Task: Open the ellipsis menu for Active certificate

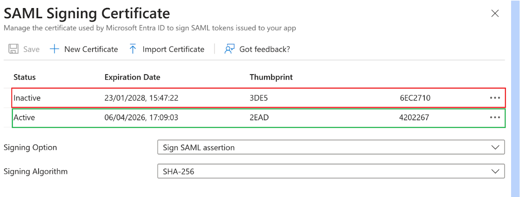Action: [x=495, y=117]
